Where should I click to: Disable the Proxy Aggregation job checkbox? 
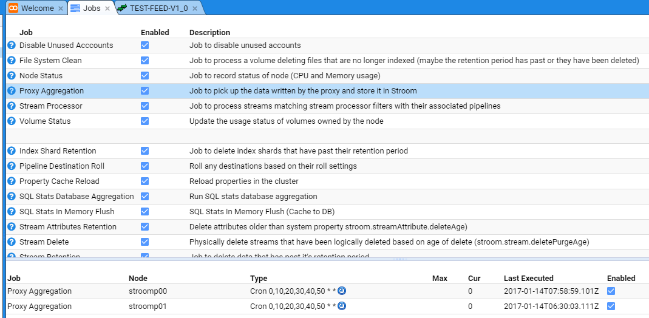pos(144,91)
